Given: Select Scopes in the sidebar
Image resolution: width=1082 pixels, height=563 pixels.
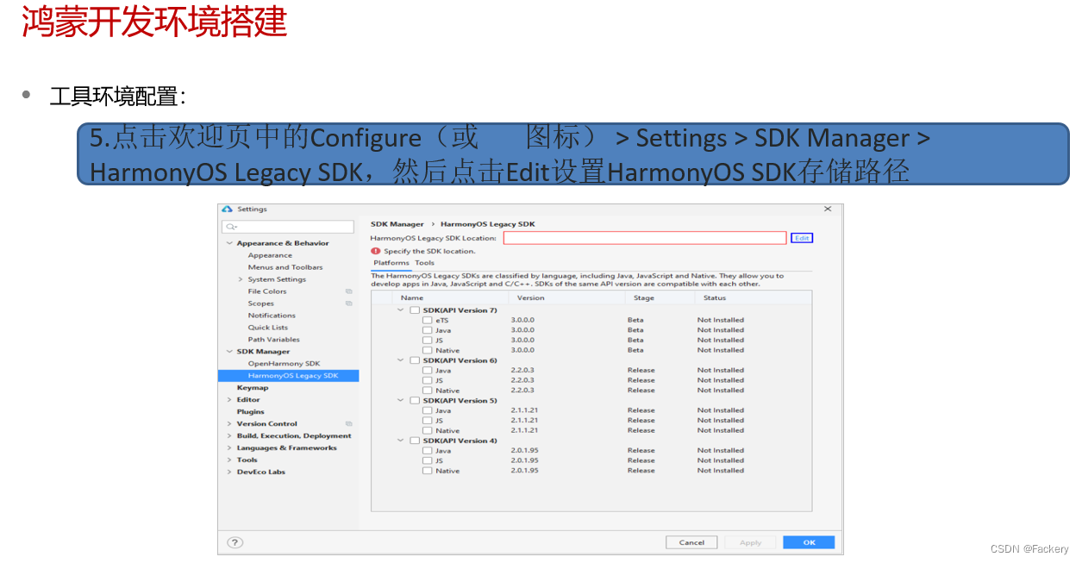Looking at the screenshot, I should [x=261, y=303].
